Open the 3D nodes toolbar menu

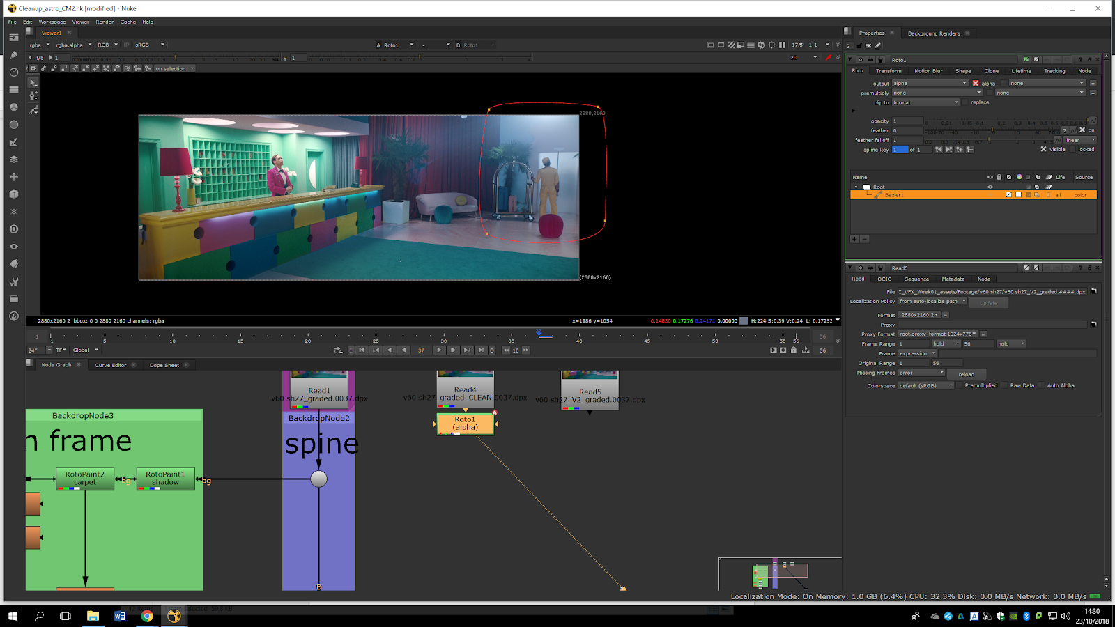pos(14,194)
